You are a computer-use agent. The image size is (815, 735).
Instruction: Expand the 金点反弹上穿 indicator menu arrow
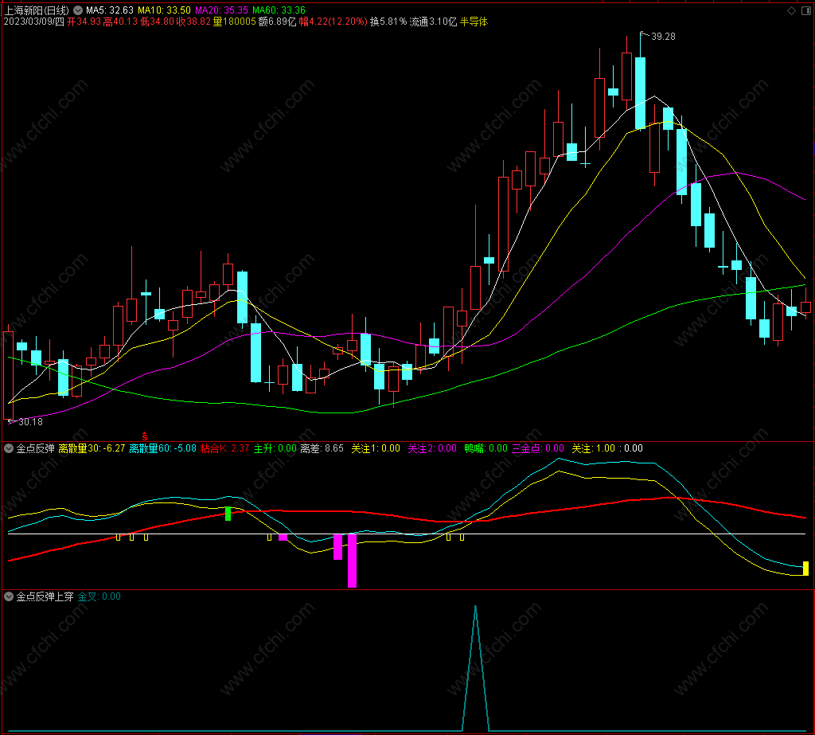9,596
